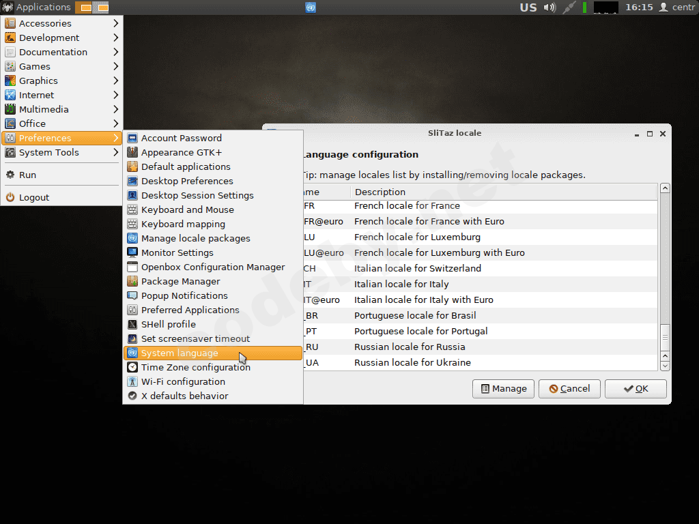This screenshot has width=699, height=524.
Task: Expand the System Tools submenu arrow
Action: click(x=116, y=152)
